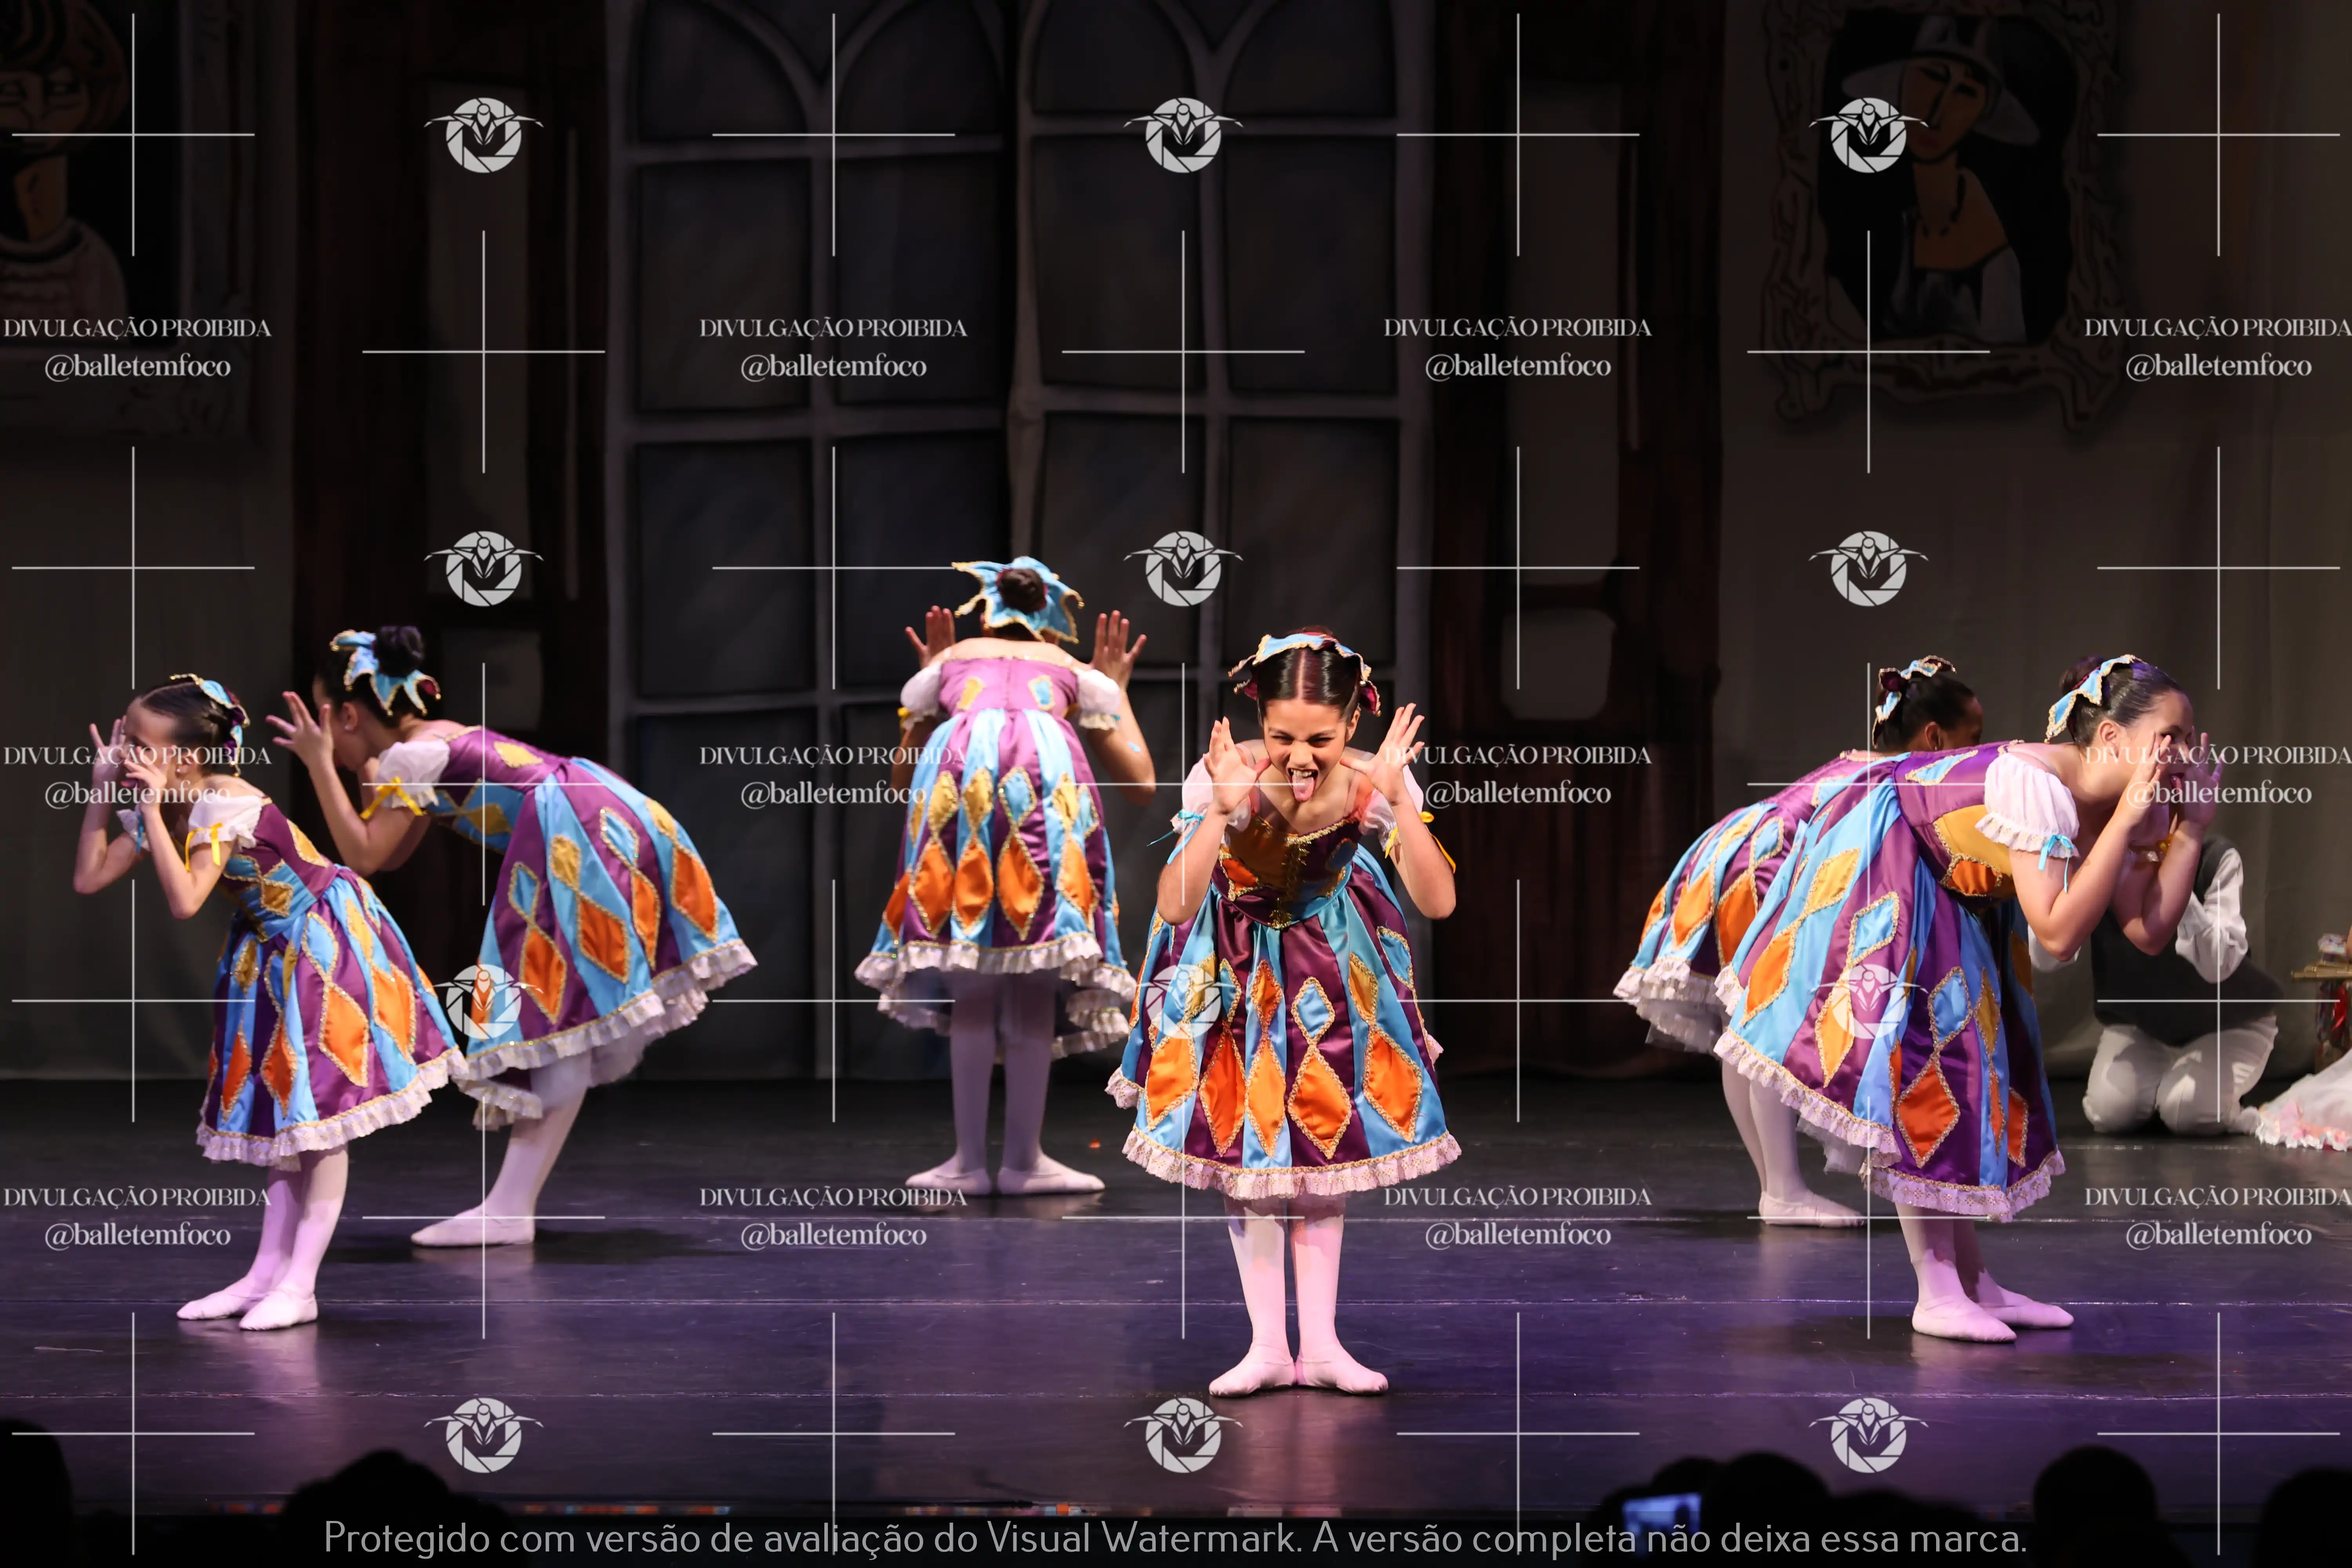The image size is (2352, 1568).
Task: Click the @balletemfoco text over the leftmost dancer's face
Action: tap(137, 794)
